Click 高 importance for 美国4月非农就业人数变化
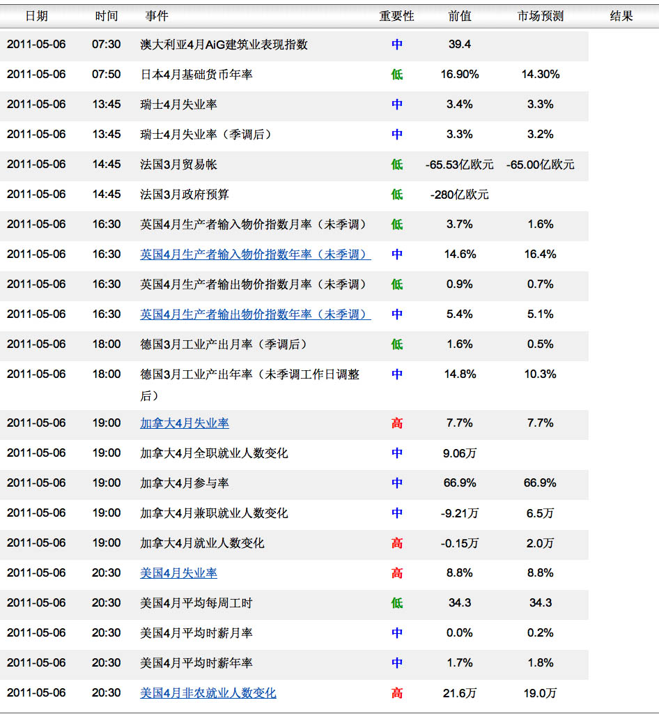 tap(397, 693)
